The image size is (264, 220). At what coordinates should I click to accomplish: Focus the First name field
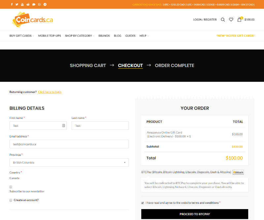pos(38,126)
